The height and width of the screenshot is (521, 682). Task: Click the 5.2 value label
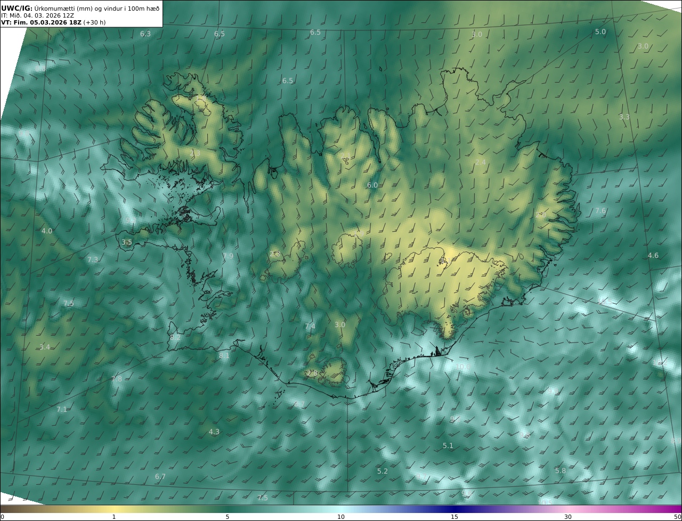pos(383,471)
